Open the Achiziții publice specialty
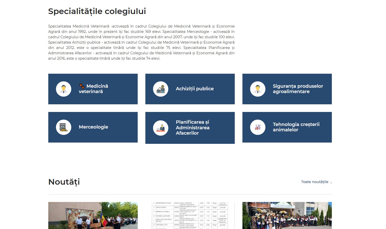This screenshot has width=386, height=229. [190, 89]
